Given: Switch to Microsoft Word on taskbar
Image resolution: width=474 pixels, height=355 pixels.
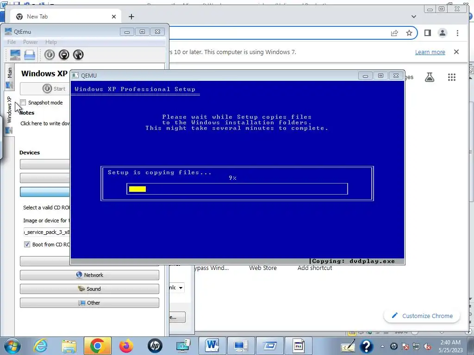Looking at the screenshot, I should click(212, 346).
